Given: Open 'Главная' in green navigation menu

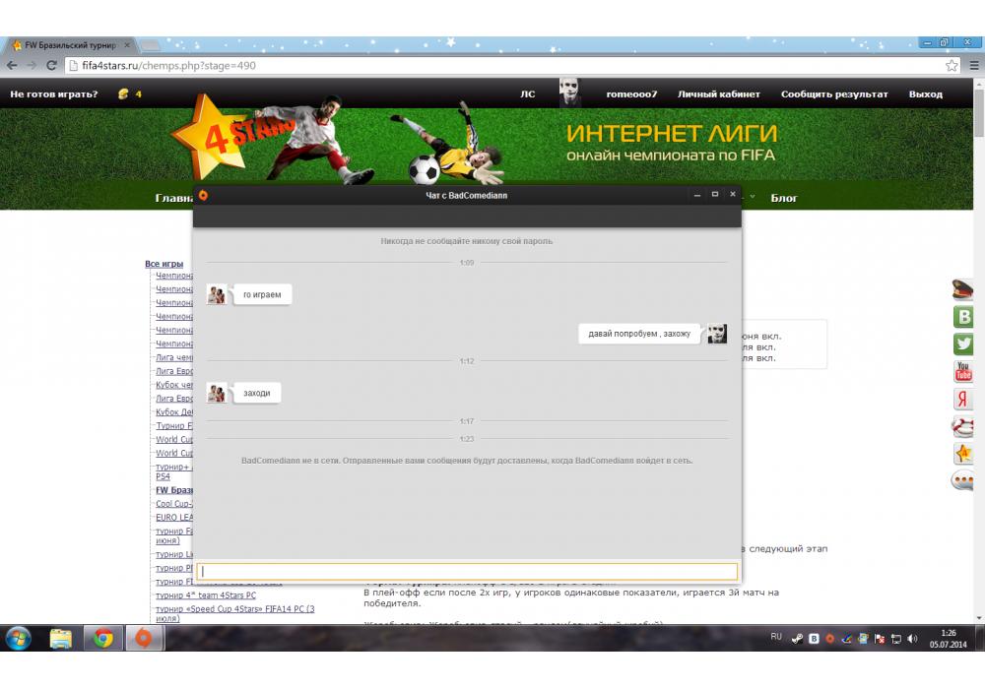Looking at the screenshot, I should coord(174,198).
